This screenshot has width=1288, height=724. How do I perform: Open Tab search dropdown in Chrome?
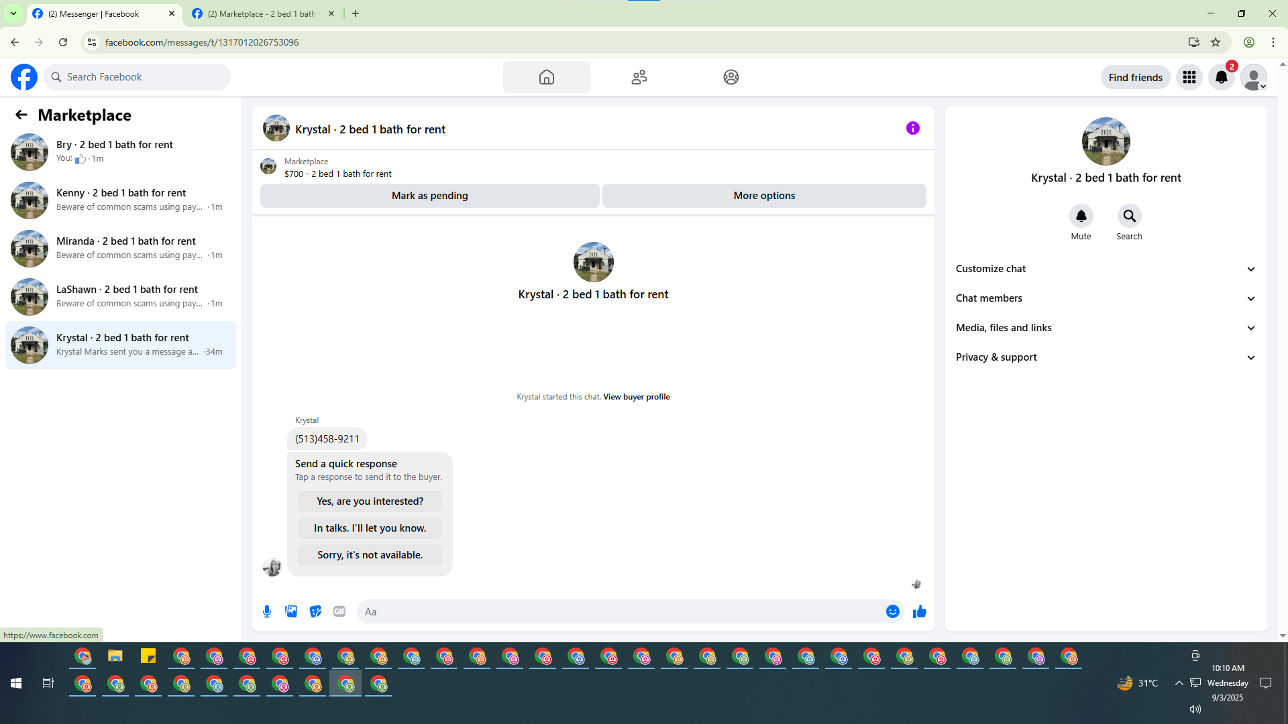coord(13,13)
